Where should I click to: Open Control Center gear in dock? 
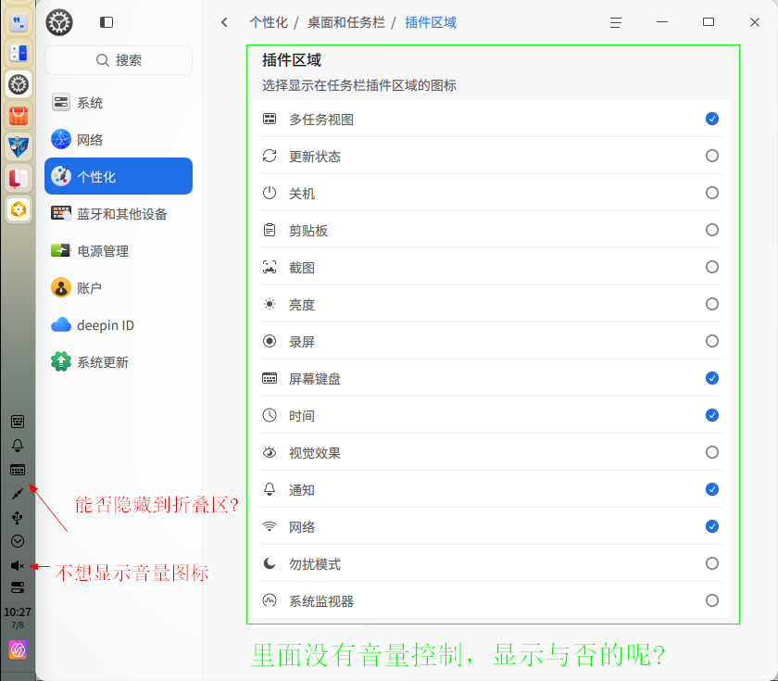coord(19,84)
